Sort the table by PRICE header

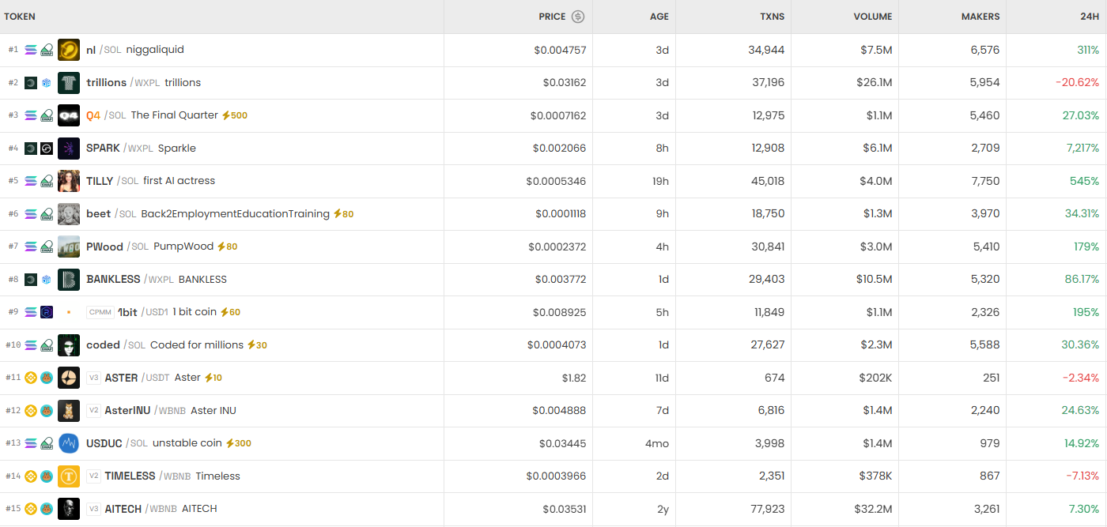click(552, 17)
